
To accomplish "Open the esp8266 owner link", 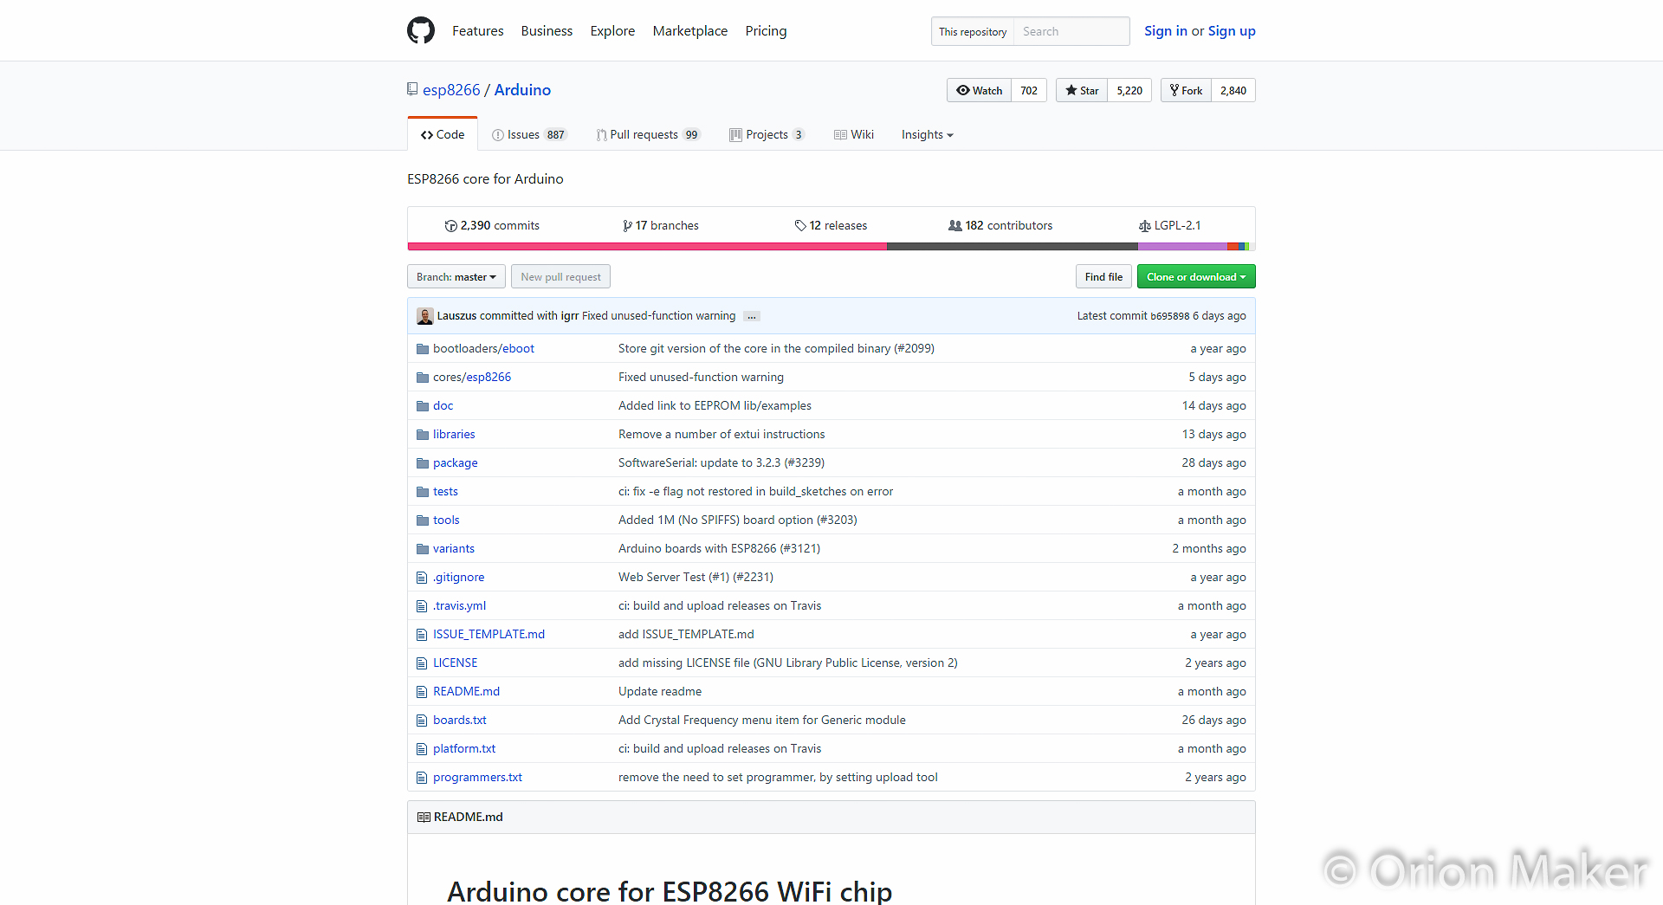I will point(451,90).
